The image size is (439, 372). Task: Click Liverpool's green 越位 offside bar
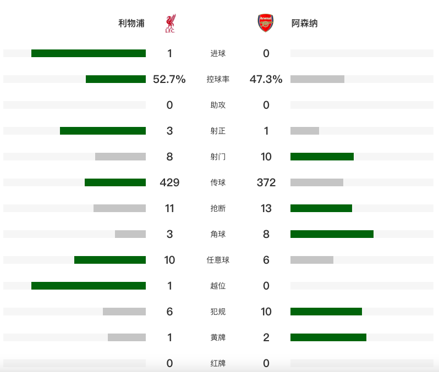pos(89,286)
